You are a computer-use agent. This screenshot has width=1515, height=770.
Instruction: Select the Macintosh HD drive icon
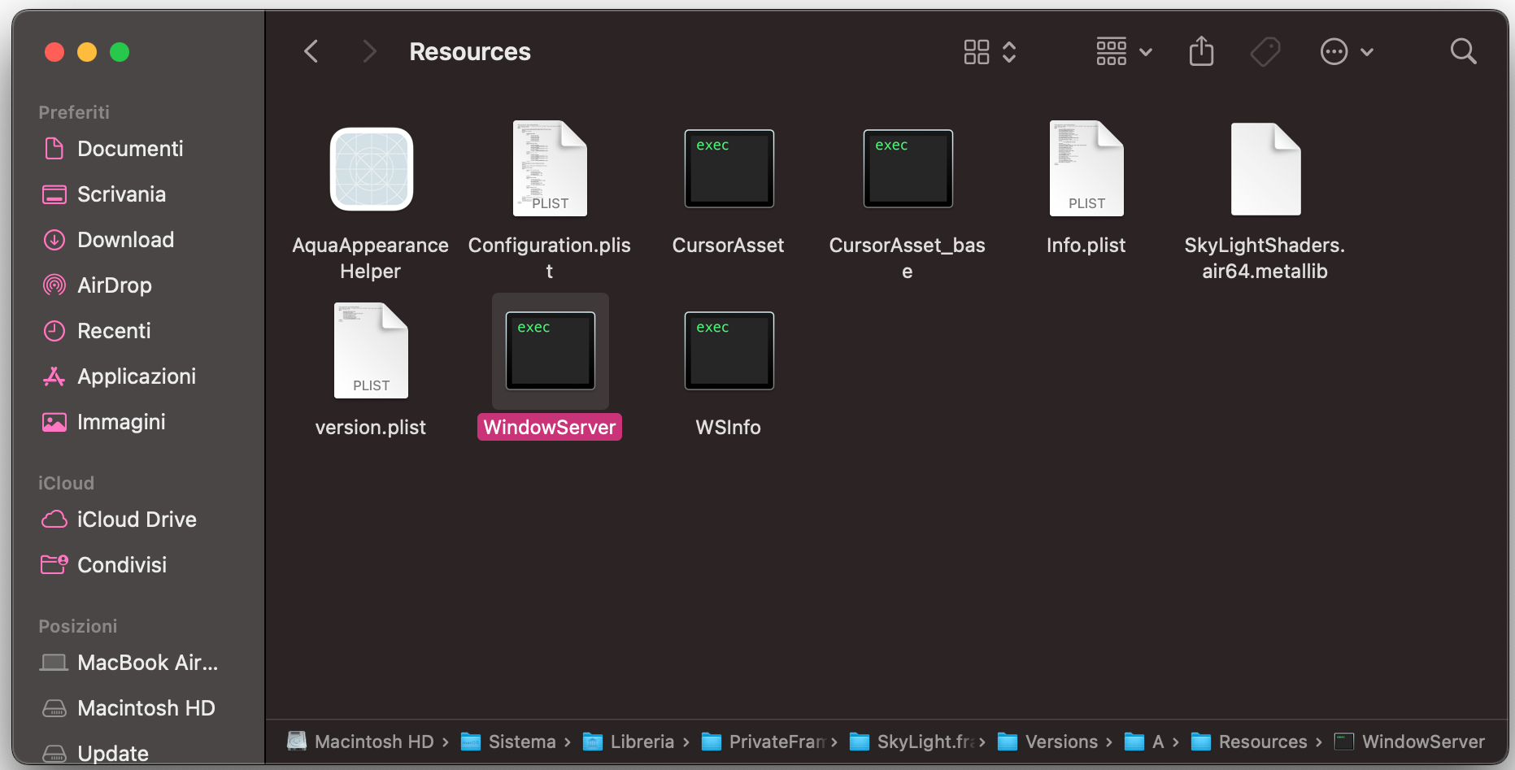pos(146,707)
